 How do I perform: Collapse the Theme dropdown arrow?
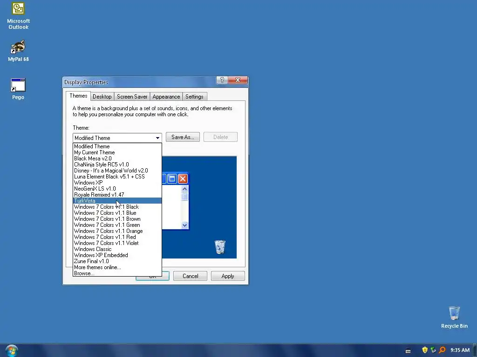157,138
